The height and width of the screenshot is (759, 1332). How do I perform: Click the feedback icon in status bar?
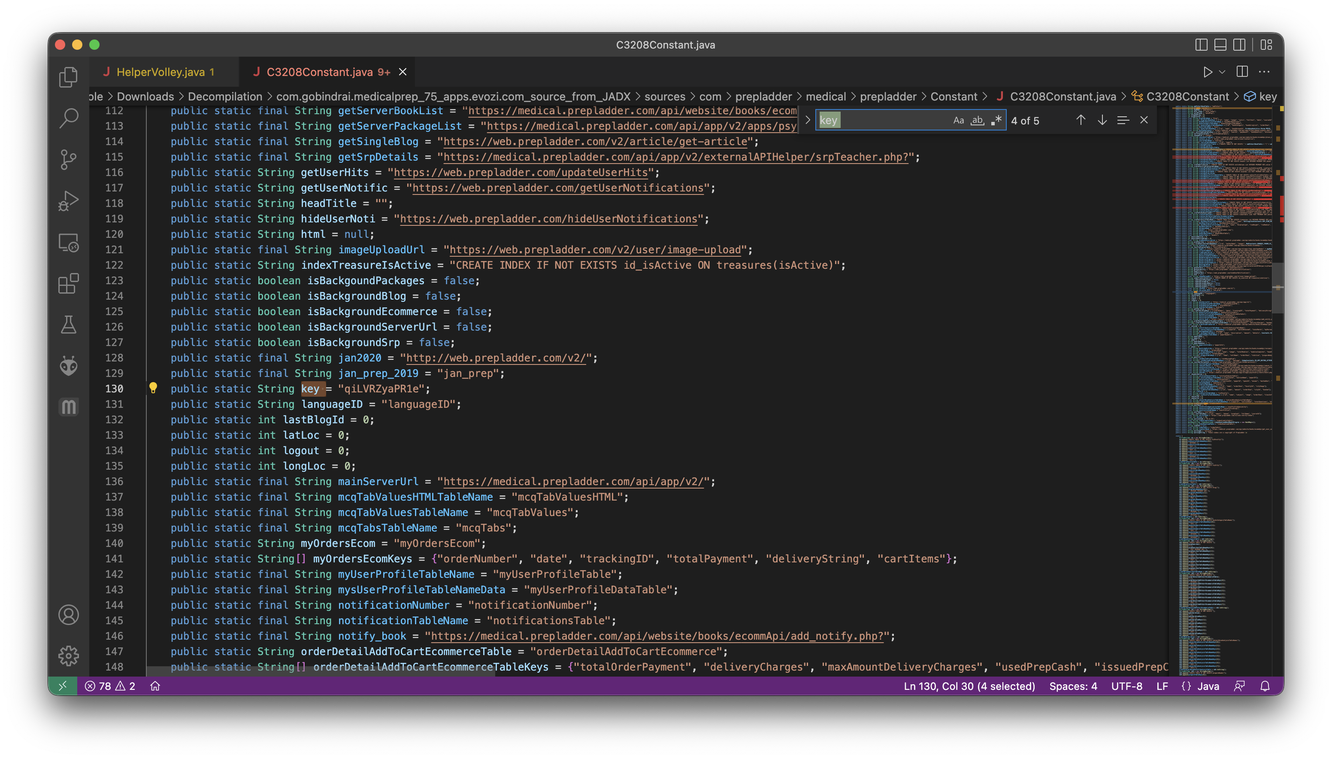[1239, 686]
